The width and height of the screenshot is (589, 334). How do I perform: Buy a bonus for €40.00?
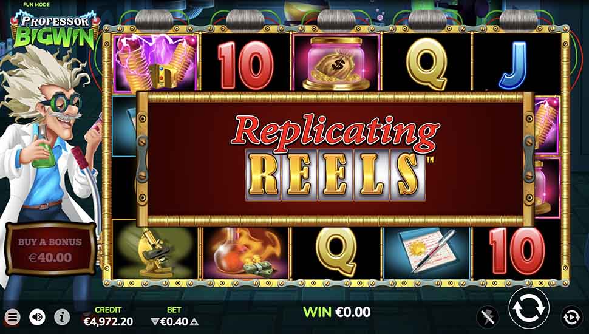click(x=50, y=250)
